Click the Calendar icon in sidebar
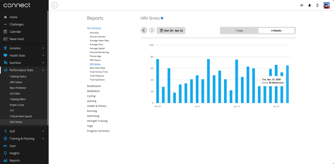The height and width of the screenshot is (164, 334). tap(5, 32)
